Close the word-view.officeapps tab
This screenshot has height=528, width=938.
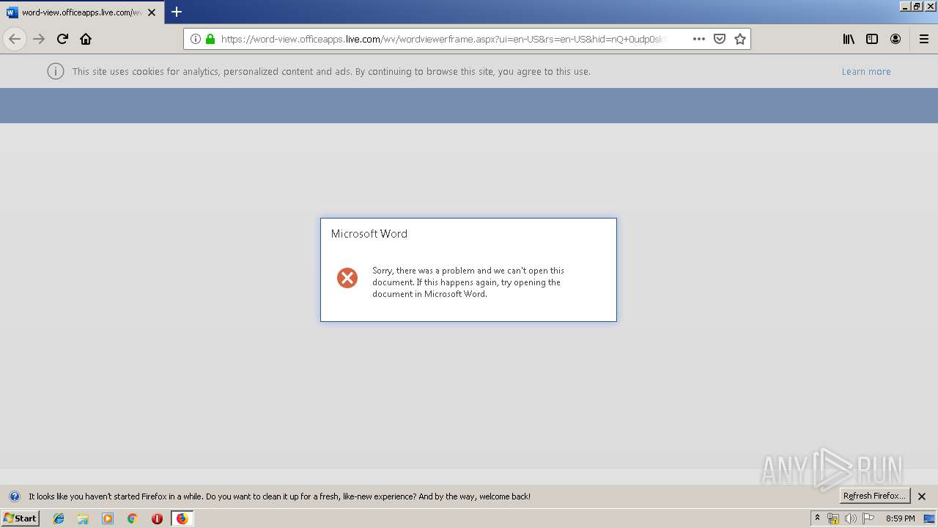click(152, 12)
